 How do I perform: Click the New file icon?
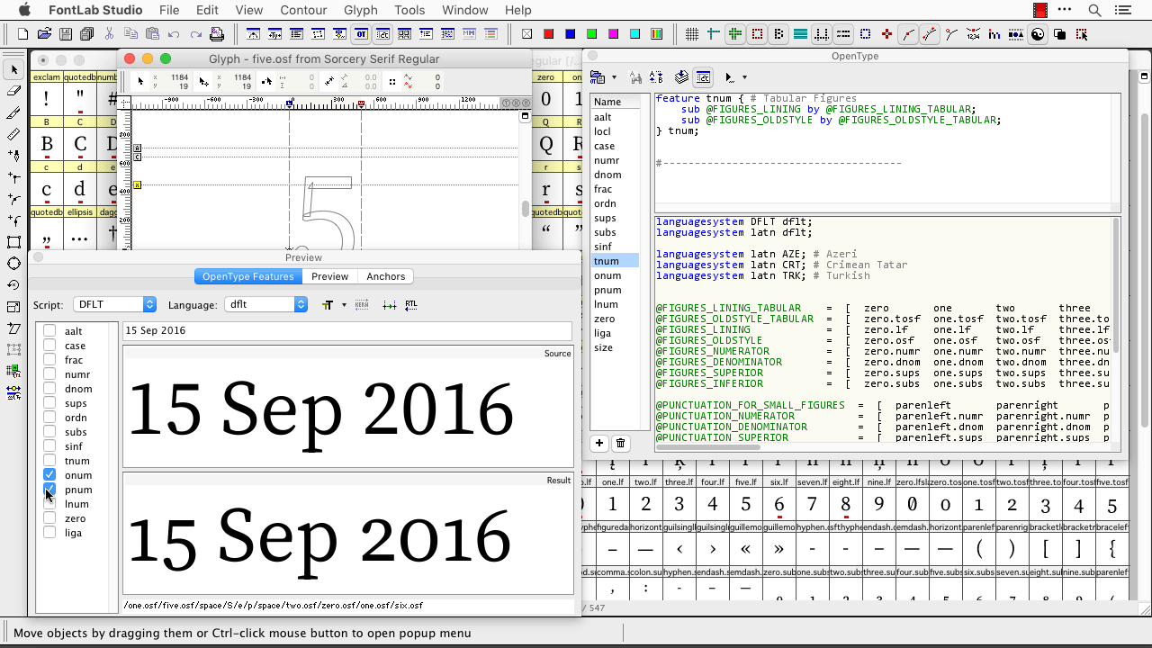coord(22,34)
